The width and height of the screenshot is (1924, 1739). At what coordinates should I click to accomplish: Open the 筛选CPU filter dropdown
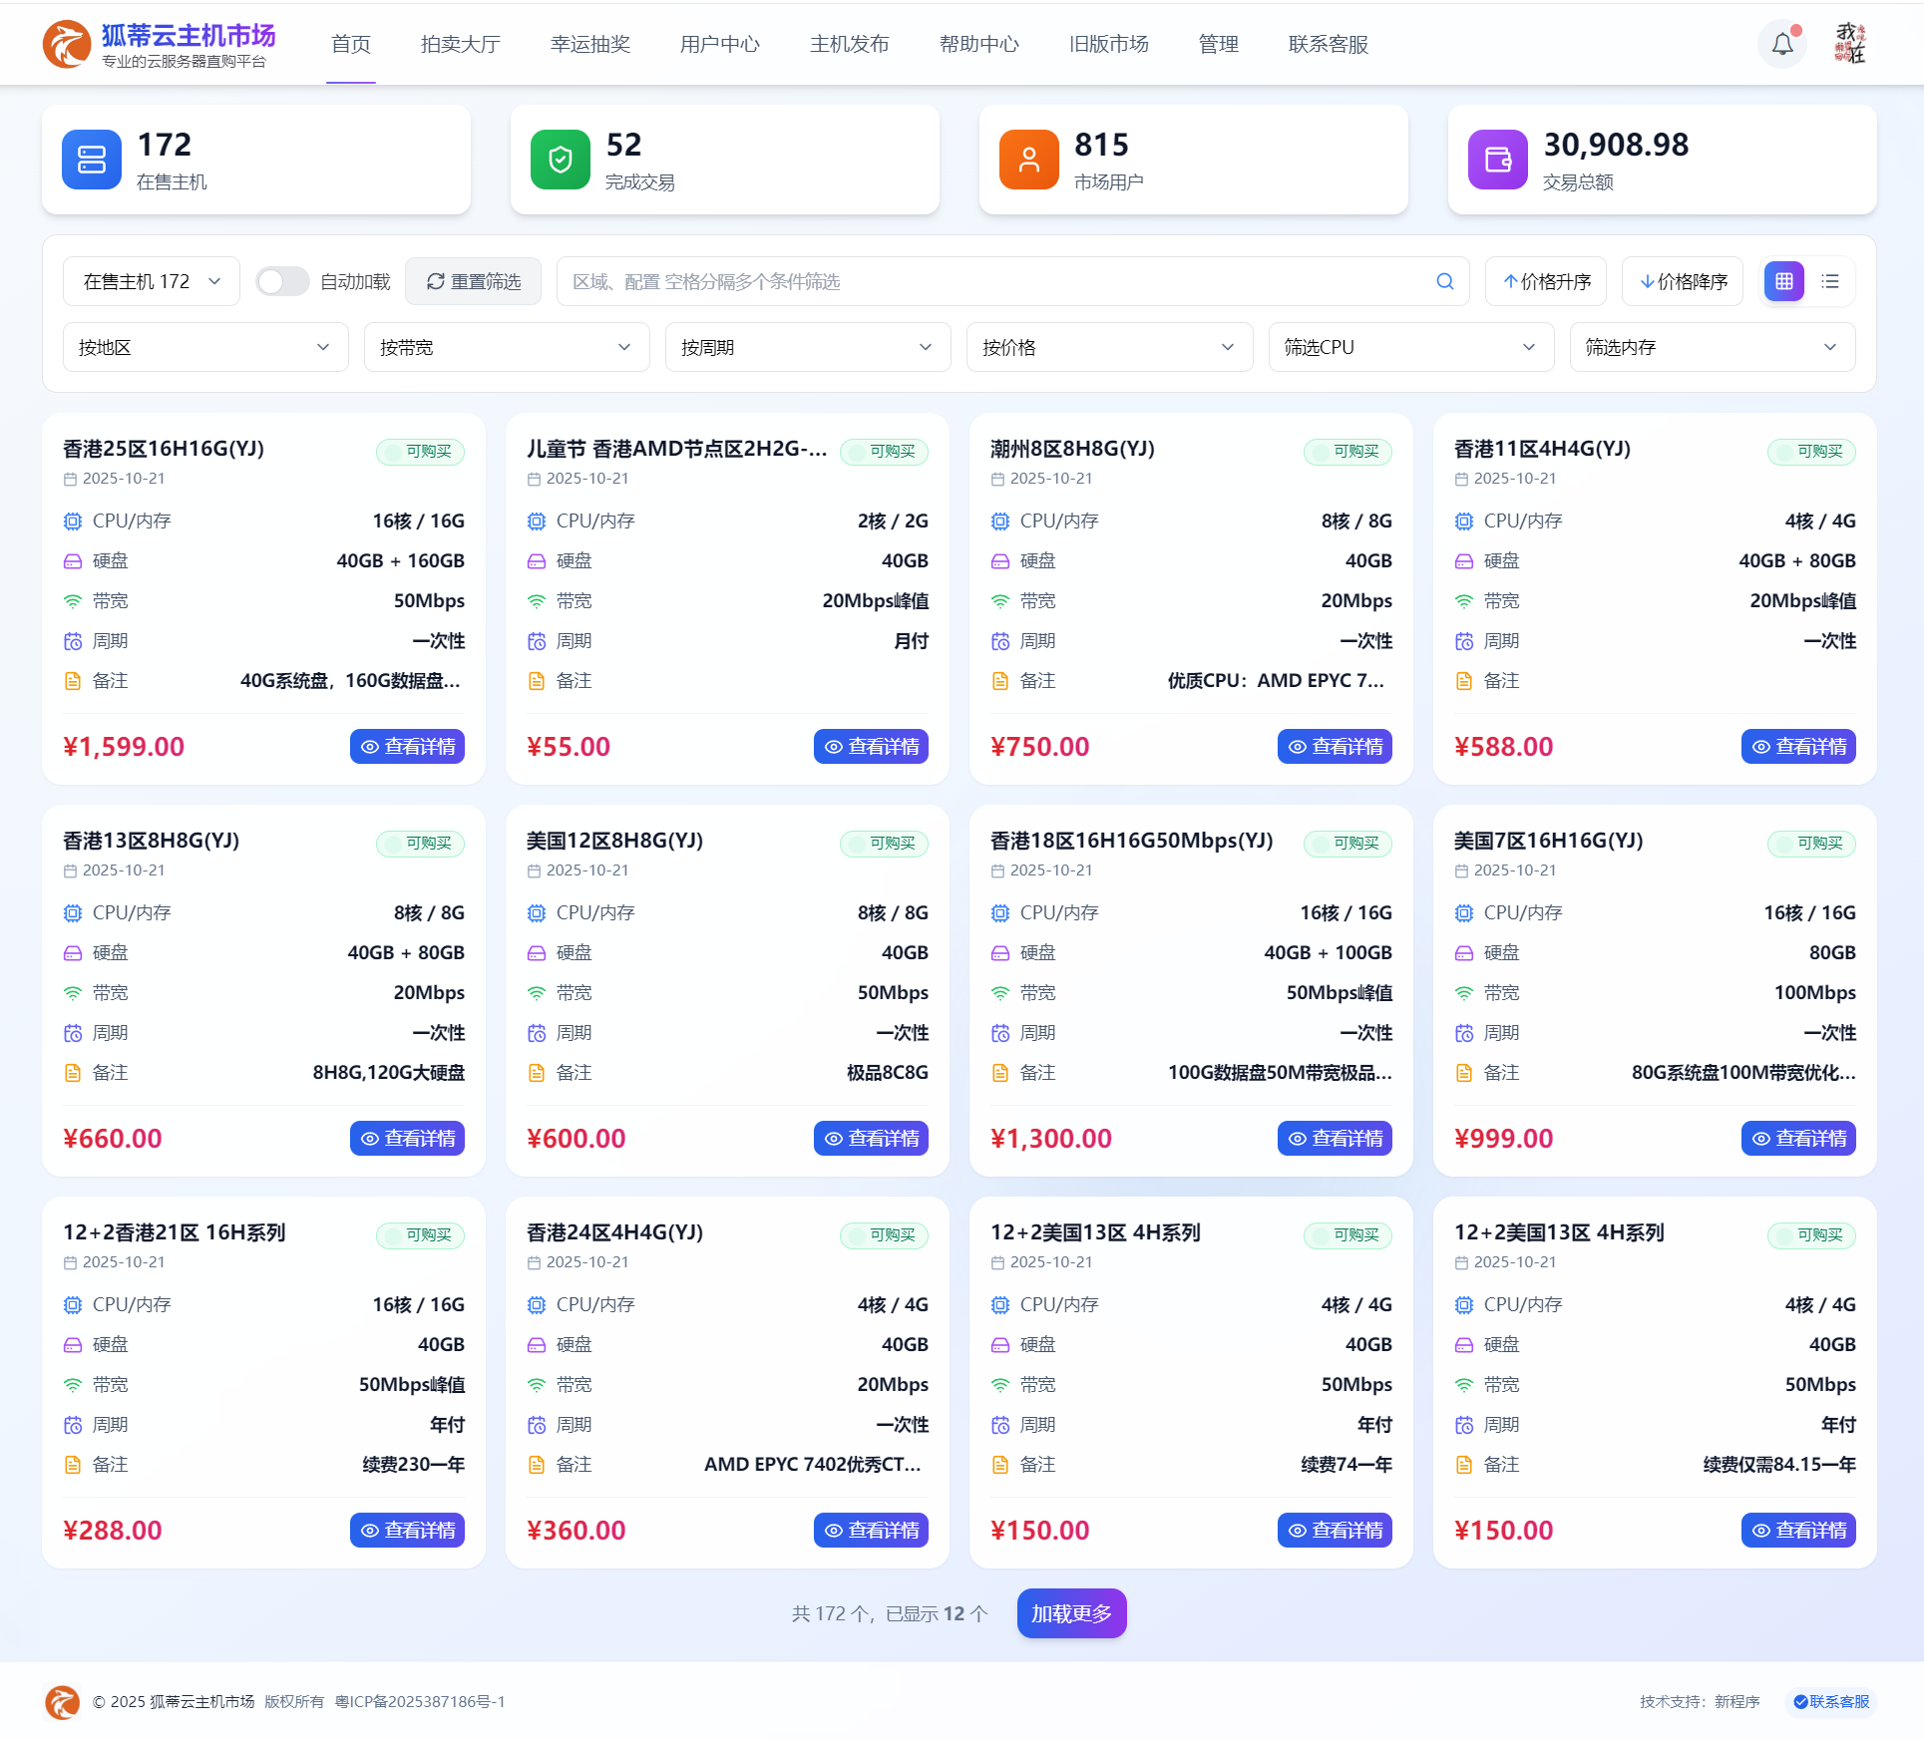[1410, 347]
